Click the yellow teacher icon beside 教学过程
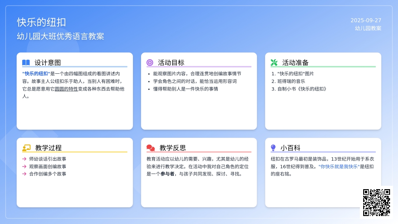This screenshot has width=398, height=224. tap(26, 148)
